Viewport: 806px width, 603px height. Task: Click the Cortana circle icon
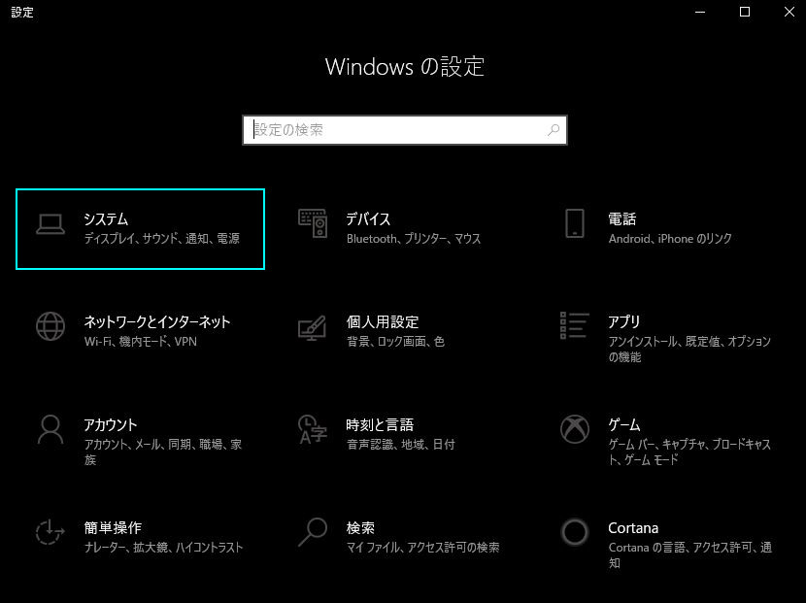click(x=575, y=532)
